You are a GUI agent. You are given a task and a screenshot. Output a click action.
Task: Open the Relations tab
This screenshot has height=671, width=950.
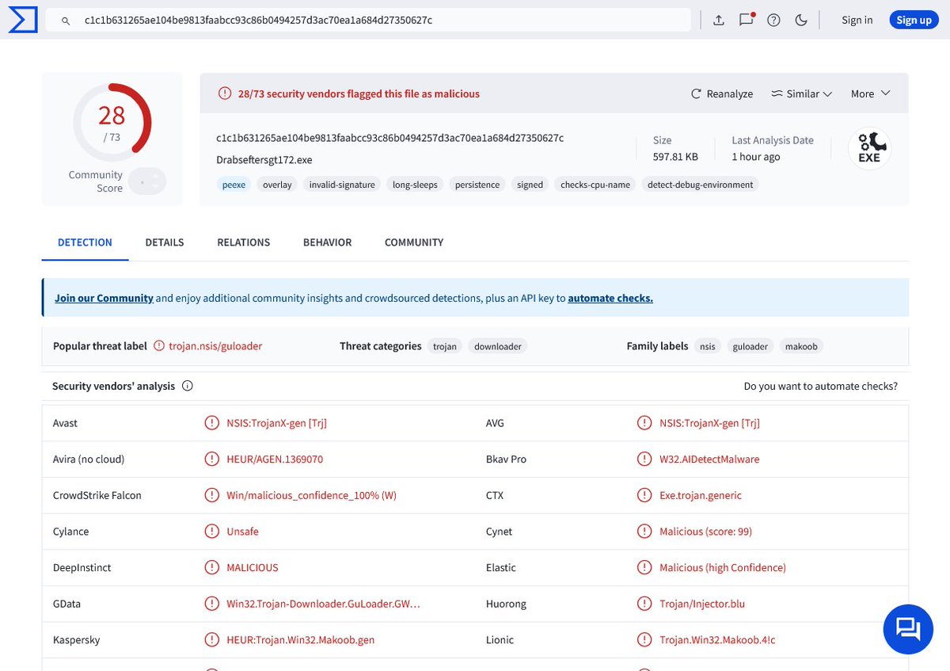[243, 242]
